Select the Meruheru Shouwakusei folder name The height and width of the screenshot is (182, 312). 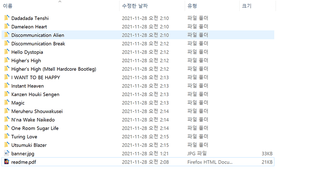coord(37,111)
